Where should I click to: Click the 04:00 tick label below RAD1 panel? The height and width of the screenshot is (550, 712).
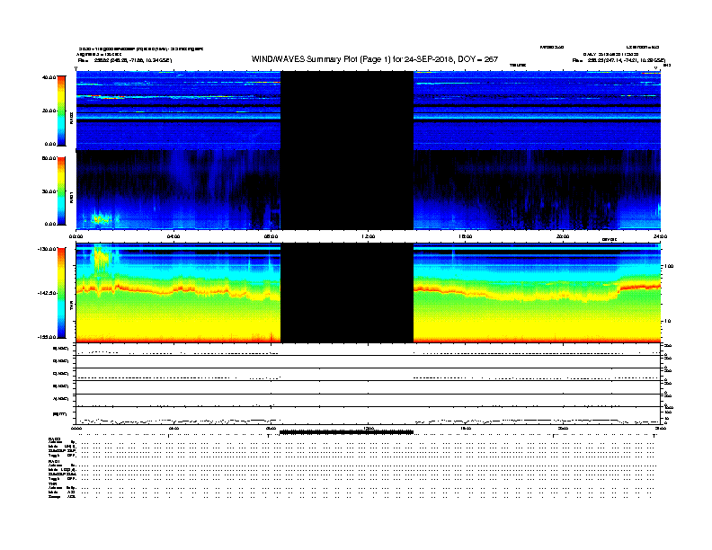[x=174, y=236]
